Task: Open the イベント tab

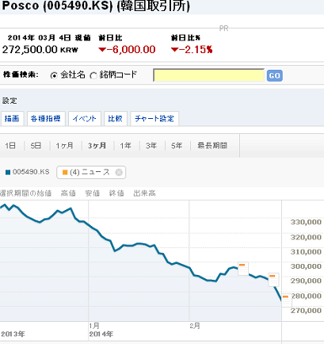Action: (85, 118)
